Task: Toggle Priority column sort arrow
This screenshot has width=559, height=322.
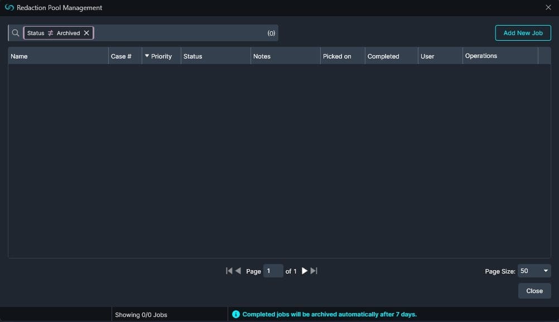Action: [x=147, y=56]
